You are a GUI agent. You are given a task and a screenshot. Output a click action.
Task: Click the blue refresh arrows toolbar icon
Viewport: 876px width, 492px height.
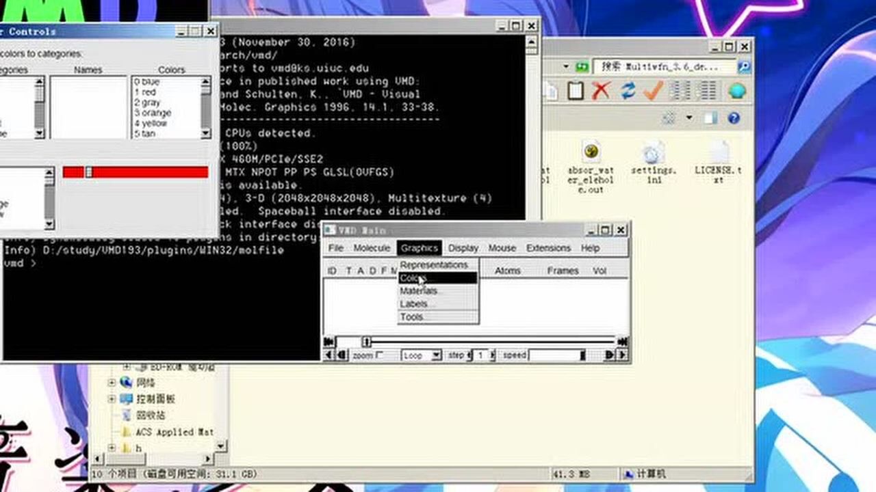[628, 91]
